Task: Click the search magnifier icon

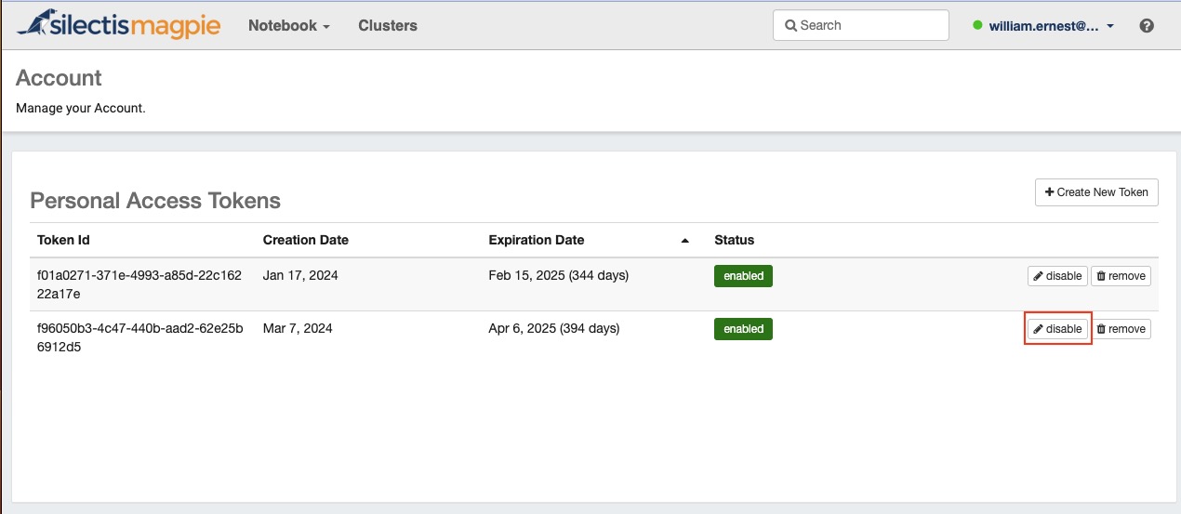Action: click(x=790, y=26)
